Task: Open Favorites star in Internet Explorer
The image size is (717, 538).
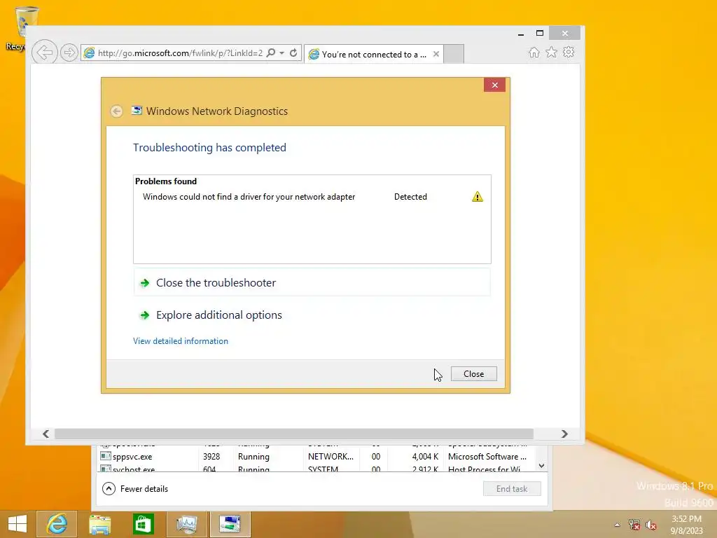Action: [552, 53]
